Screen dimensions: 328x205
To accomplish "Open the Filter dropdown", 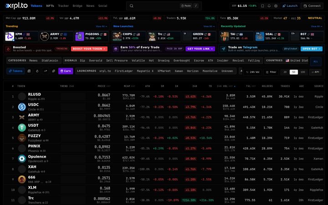I will (271, 72).
